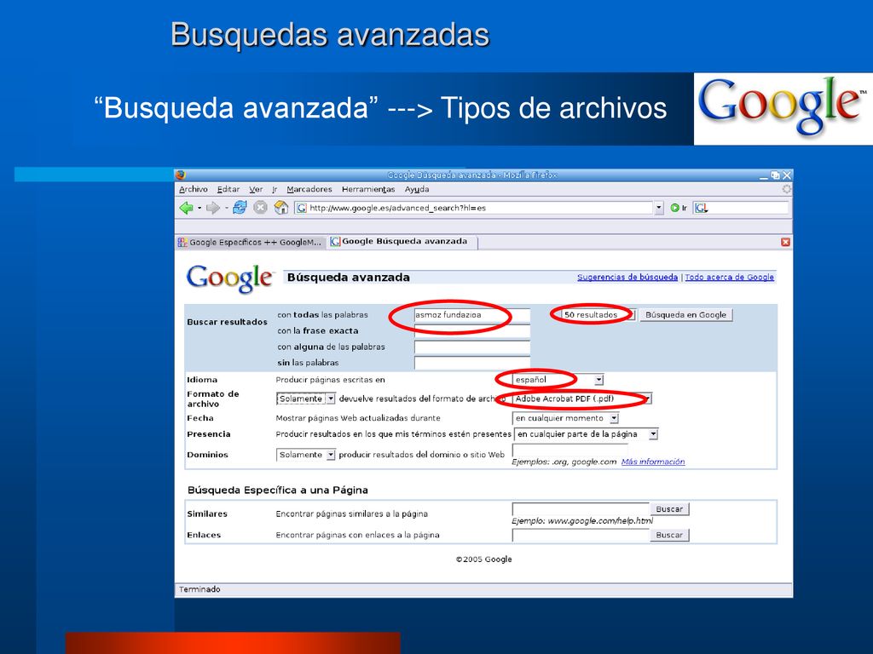Open 'en cualquier parte de la página' dropdown
This screenshot has width=873, height=654.
pyautogui.click(x=587, y=434)
